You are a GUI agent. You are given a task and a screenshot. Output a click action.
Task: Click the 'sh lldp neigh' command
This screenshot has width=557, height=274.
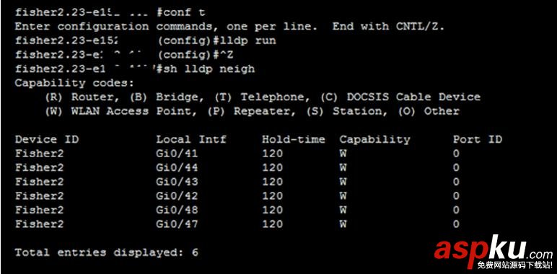209,68
